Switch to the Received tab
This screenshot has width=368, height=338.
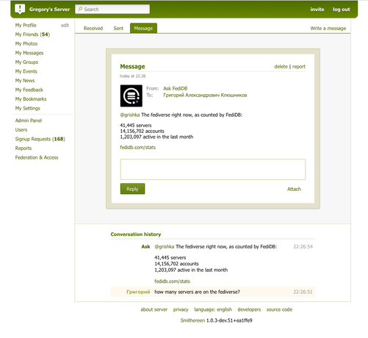pos(93,29)
